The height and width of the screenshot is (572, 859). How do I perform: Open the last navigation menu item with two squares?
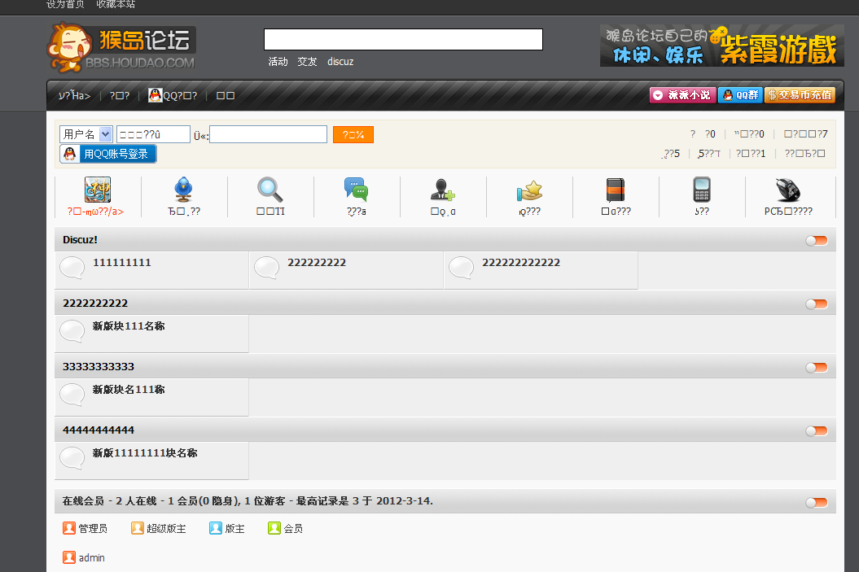click(x=226, y=96)
